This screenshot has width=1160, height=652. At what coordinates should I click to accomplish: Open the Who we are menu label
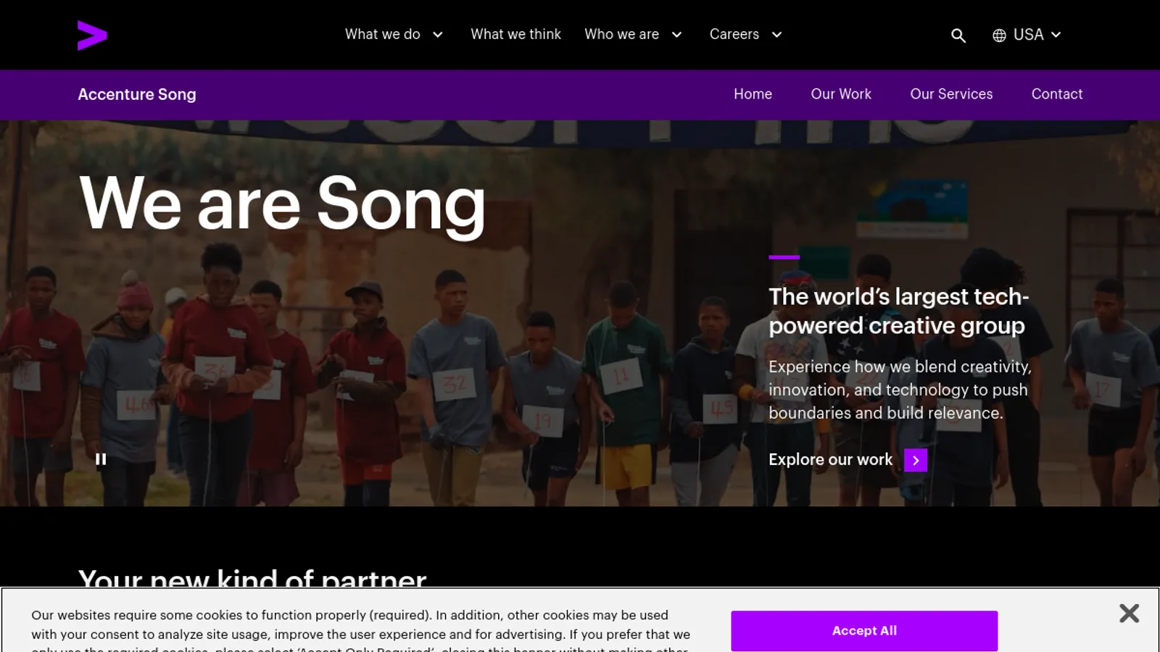(x=621, y=34)
